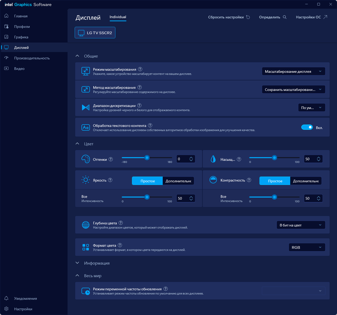
Task: Open the Масштабирование дисплея dropdown
Action: tap(294, 71)
